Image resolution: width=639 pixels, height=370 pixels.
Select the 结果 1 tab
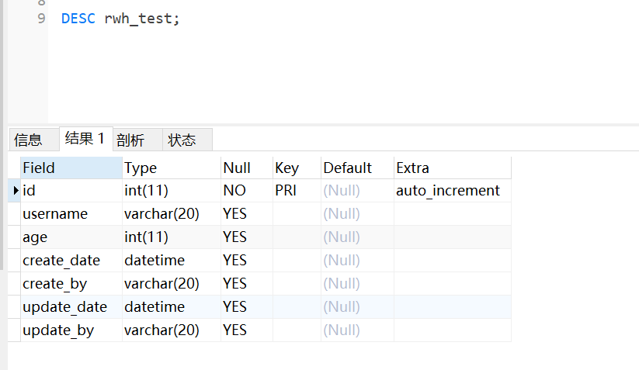85,139
